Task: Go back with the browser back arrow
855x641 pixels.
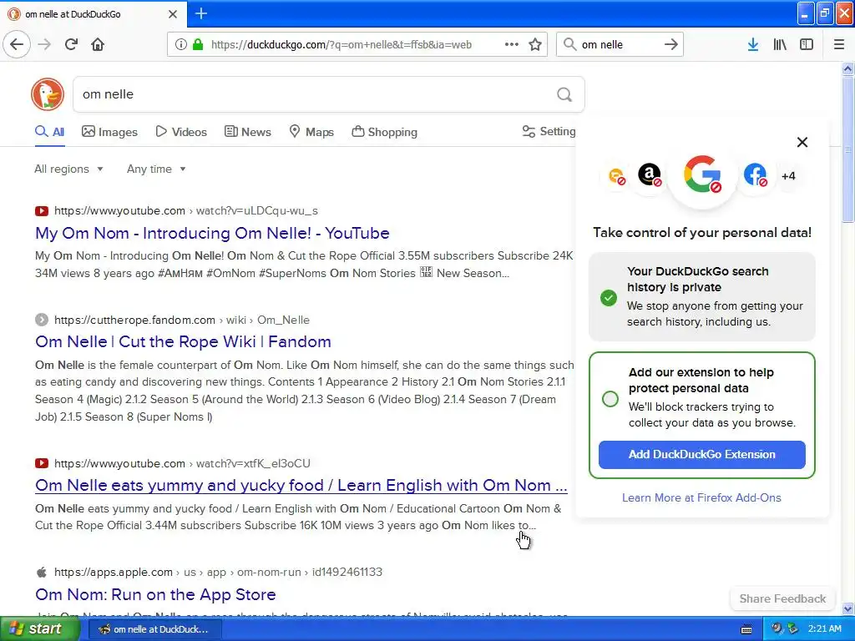Action: click(x=17, y=44)
